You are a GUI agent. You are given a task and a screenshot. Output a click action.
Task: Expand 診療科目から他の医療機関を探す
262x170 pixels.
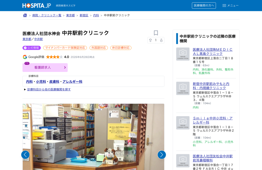(x=49, y=89)
